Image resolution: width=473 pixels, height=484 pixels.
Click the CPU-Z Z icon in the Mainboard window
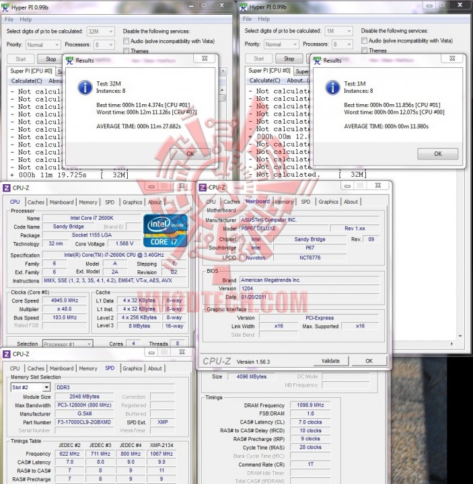(203, 188)
